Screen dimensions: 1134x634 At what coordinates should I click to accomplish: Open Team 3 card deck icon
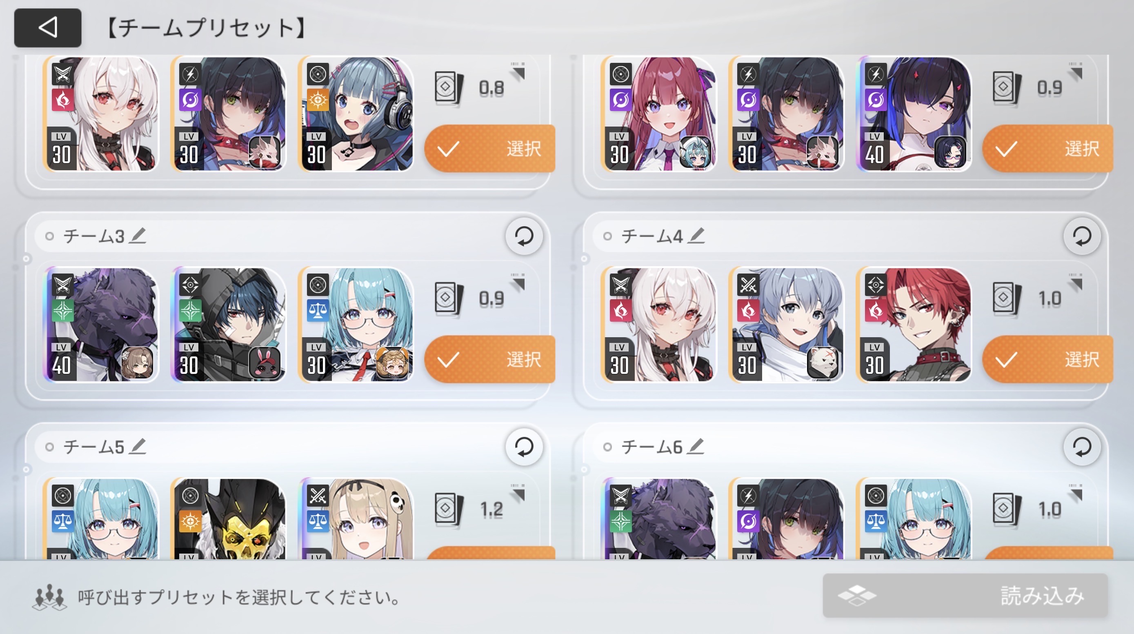click(x=449, y=299)
